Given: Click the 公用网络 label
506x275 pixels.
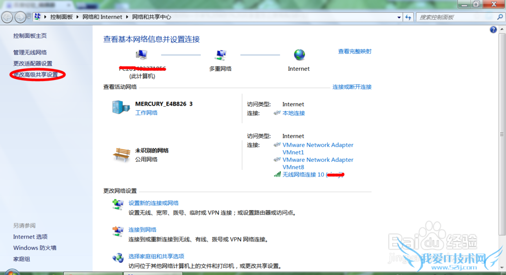Looking at the screenshot, I should (x=146, y=159).
